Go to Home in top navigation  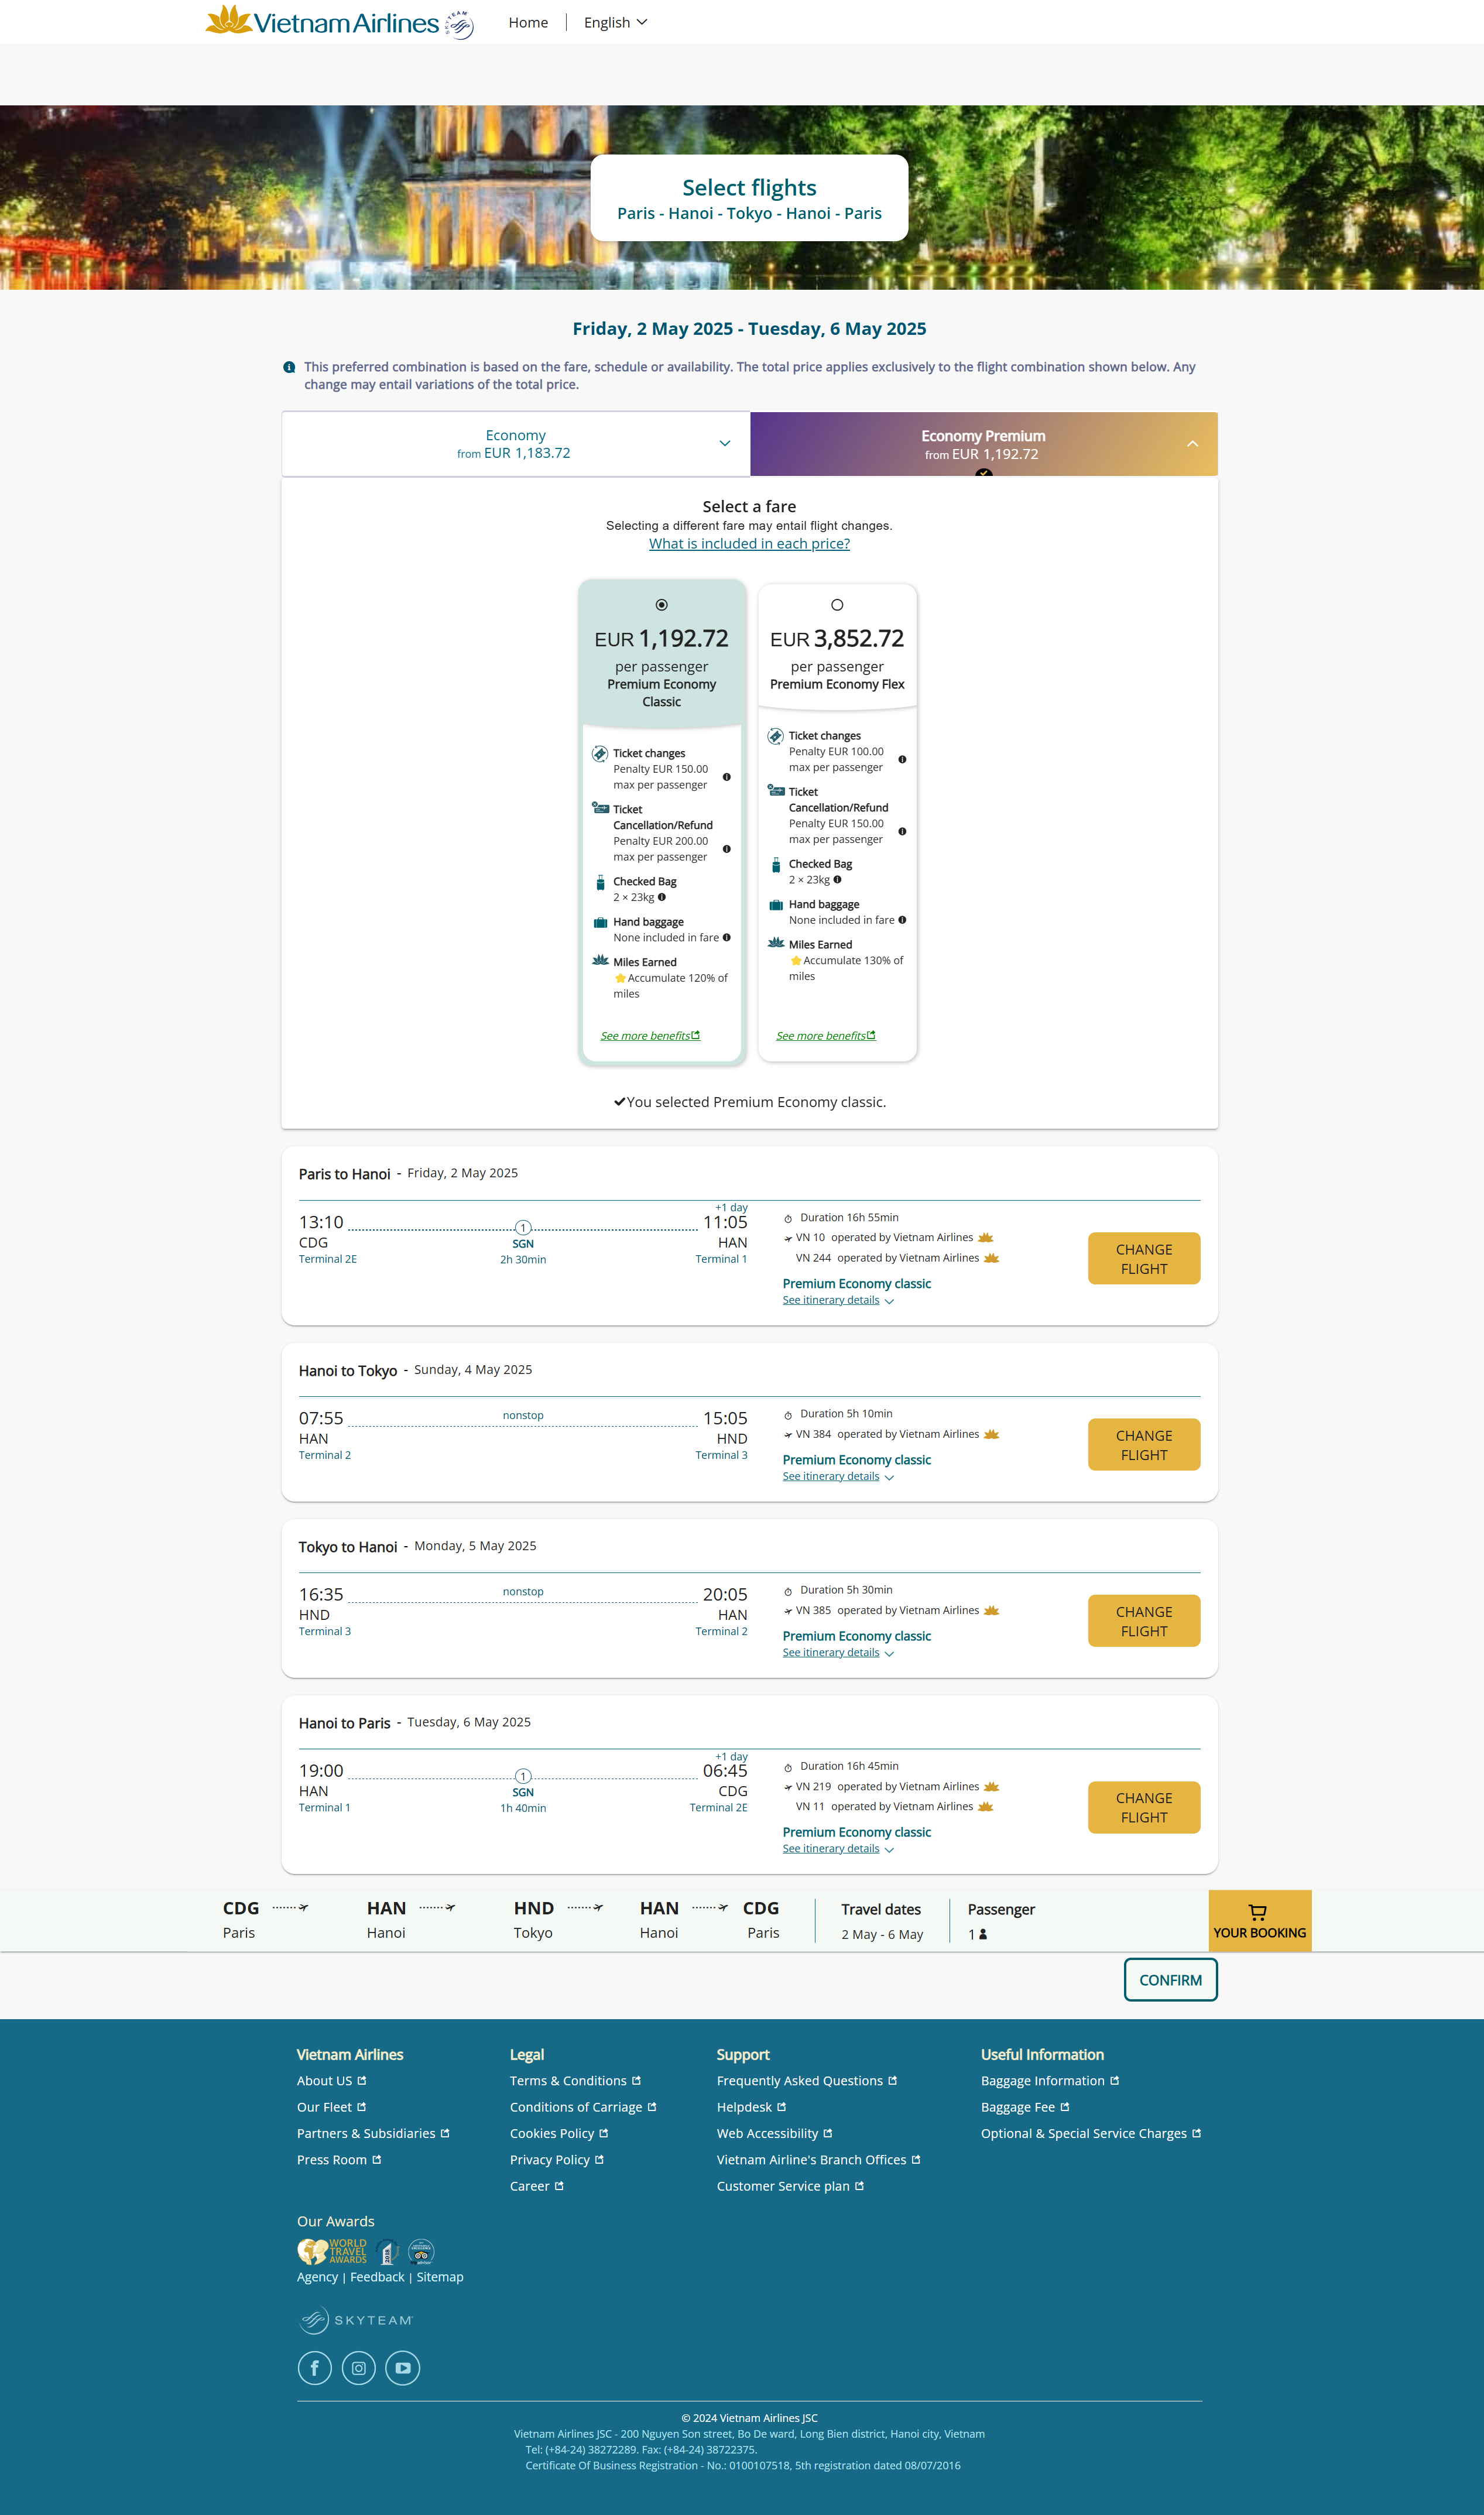point(528,22)
